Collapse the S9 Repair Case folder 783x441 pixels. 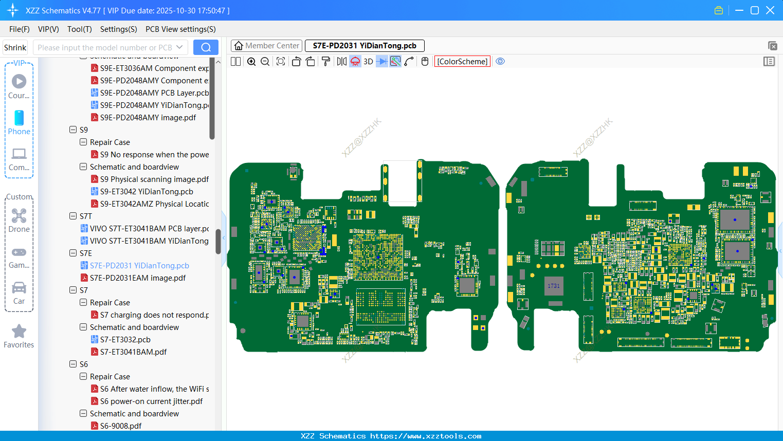[83, 142]
